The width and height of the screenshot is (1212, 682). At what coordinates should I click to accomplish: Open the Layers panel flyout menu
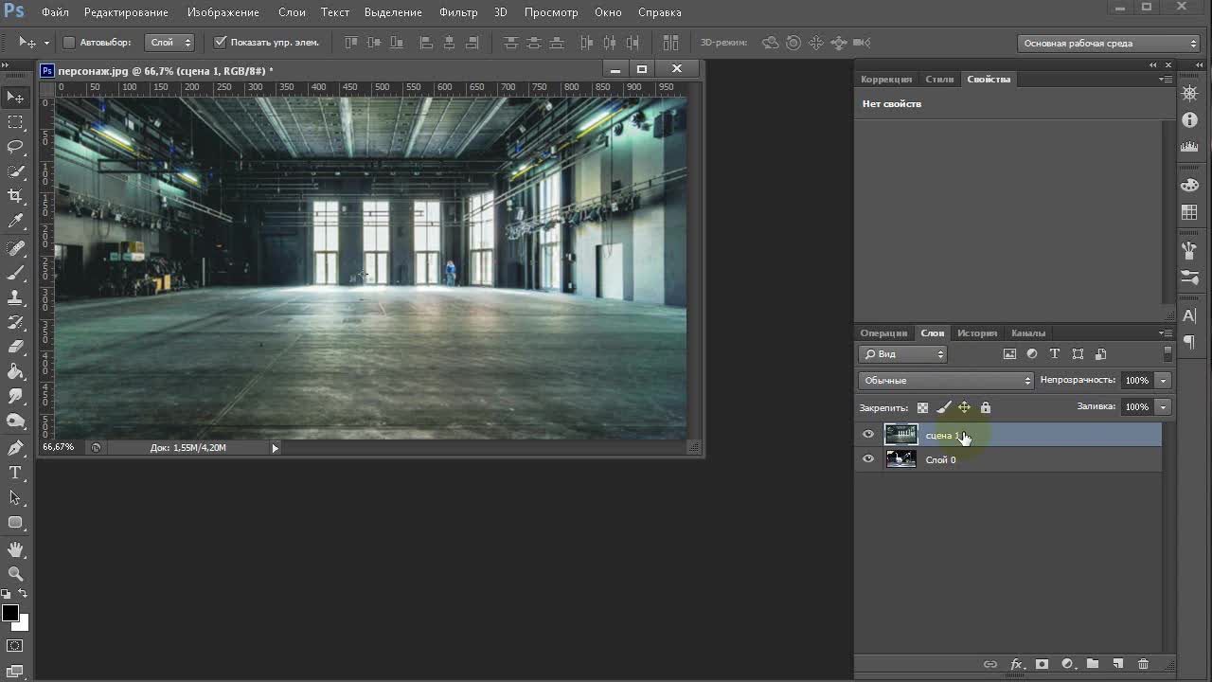click(x=1166, y=333)
